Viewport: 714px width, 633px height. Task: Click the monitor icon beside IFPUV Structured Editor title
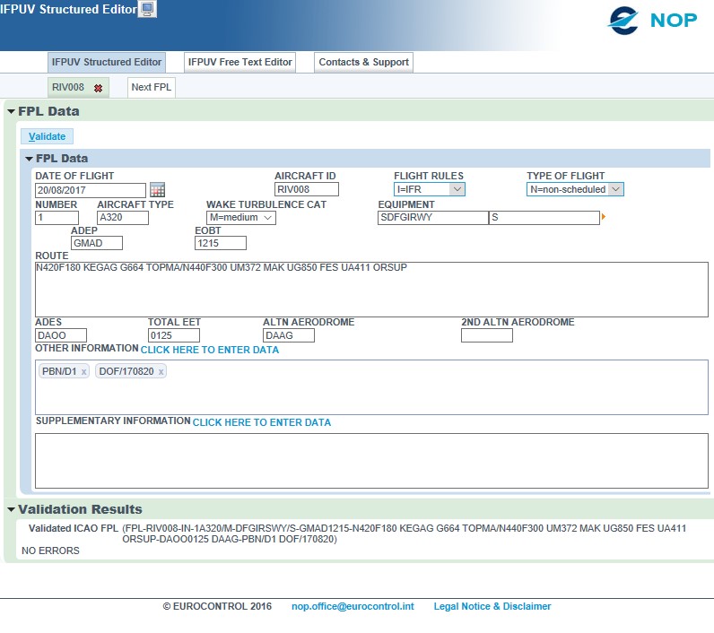[147, 9]
